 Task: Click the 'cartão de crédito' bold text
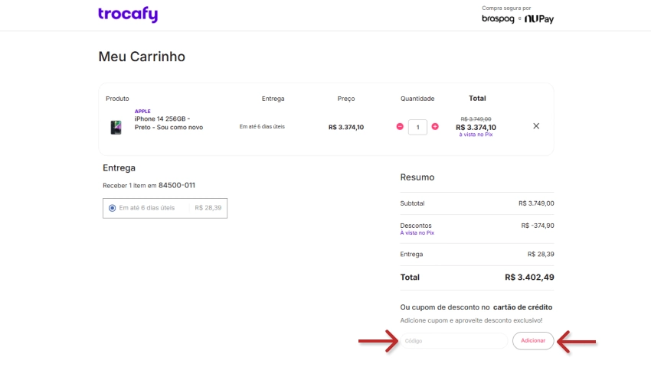(x=522, y=307)
